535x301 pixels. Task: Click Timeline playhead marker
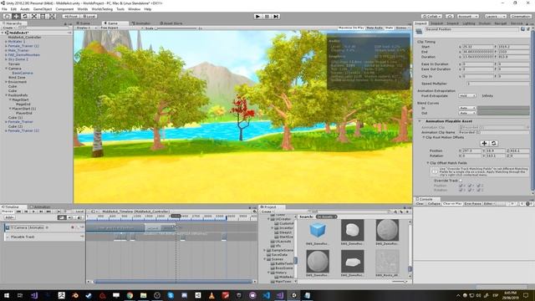176,217
